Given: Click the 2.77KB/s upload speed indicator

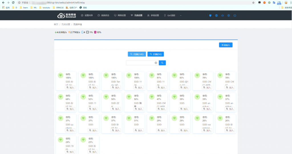Looking at the screenshot, I should point(74,32).
